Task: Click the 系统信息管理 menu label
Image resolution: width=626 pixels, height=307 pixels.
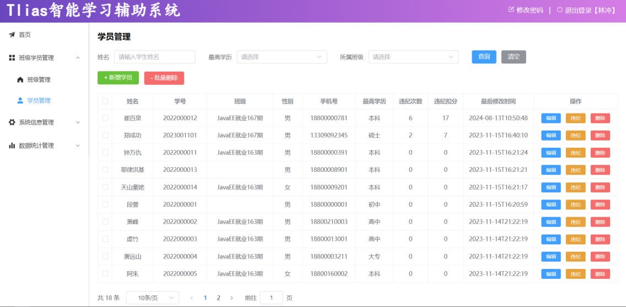Action: point(36,122)
